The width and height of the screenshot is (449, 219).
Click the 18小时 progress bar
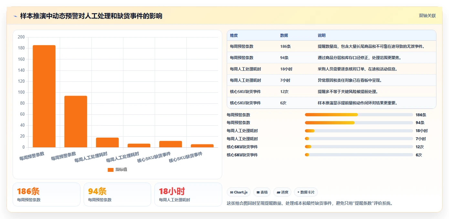[359, 131]
